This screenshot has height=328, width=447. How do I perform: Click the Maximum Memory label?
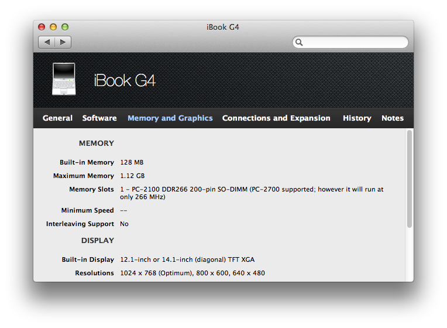click(x=84, y=176)
